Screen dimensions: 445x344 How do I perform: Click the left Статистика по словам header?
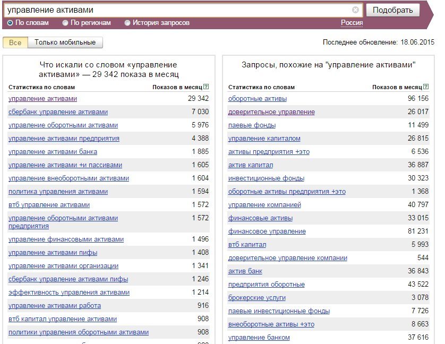click(x=42, y=87)
